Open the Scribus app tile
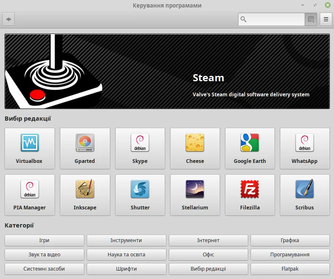Screen dimensions: 334x279 click(305, 195)
